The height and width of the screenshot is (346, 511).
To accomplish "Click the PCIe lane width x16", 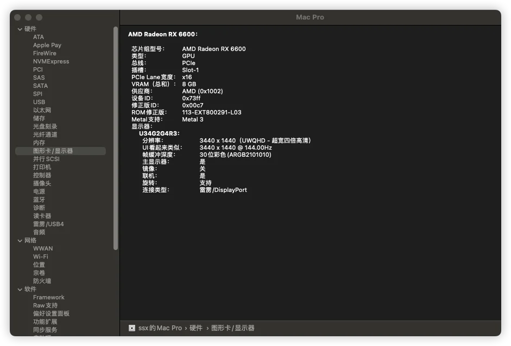I will click(x=187, y=77).
